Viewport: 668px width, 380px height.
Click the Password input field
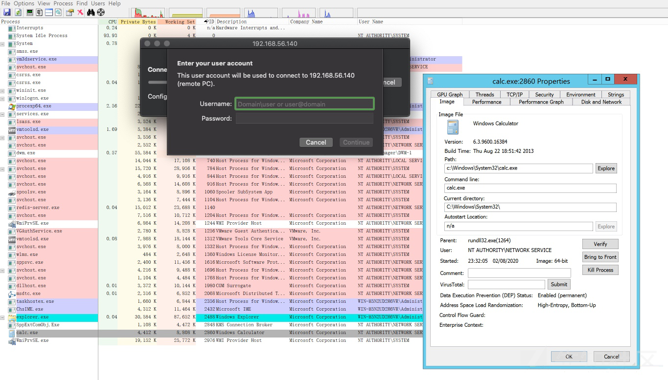[305, 118]
